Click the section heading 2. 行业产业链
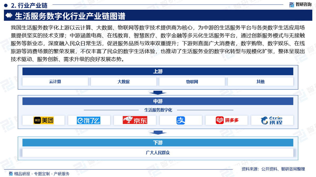Image resolution: width=316 pixels, height=177 pixels. pyautogui.click(x=30, y=5)
